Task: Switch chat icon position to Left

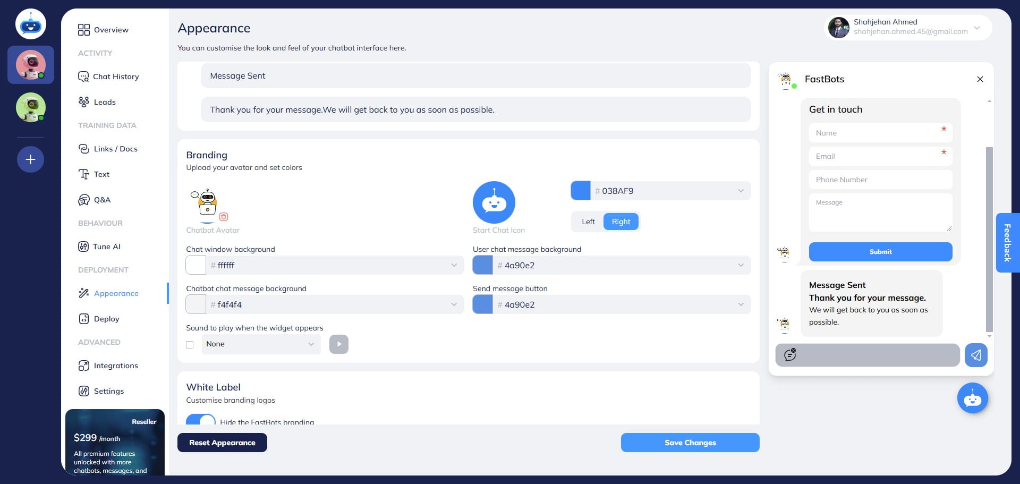Action: tap(588, 222)
